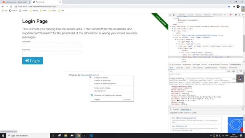Image resolution: width=245 pixels, height=138 pixels.
Task: Select the DOM Breakpoints sub-tab
Action: pyautogui.click(x=211, y=68)
